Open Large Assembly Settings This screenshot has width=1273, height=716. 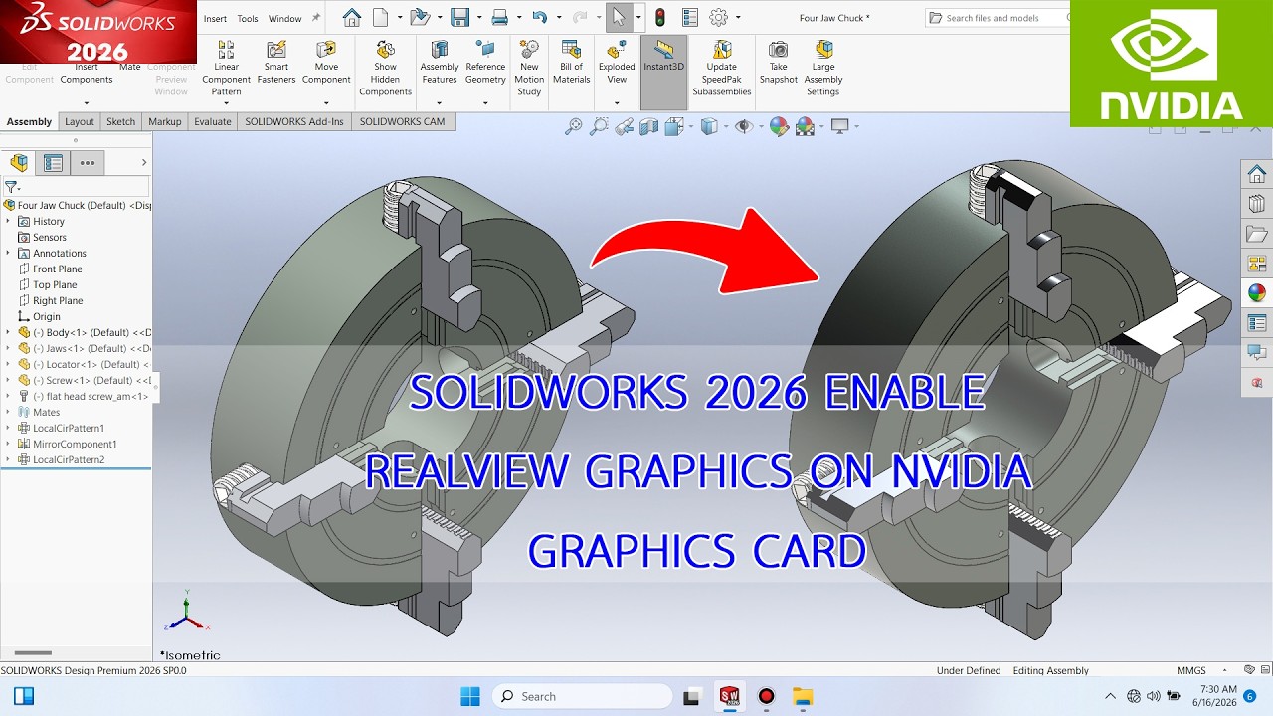click(x=823, y=69)
